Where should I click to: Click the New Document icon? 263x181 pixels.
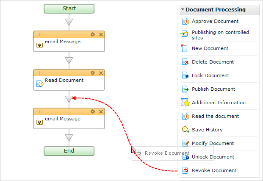(x=185, y=48)
